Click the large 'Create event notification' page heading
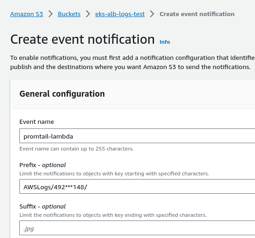The image size is (255, 238). (83, 40)
